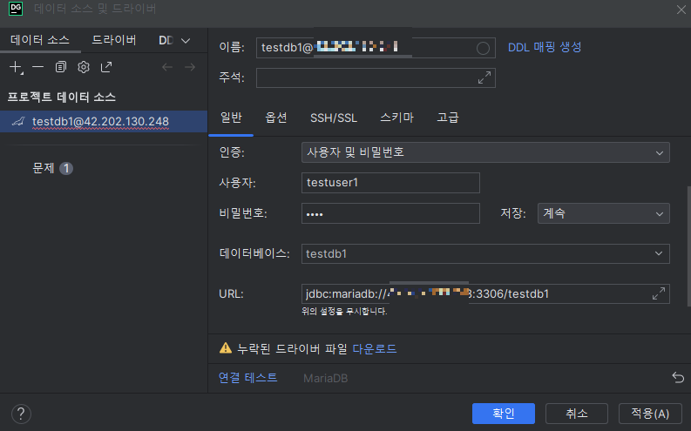Open the authentication type dropdown
Viewport: 691px width, 431px height.
485,152
